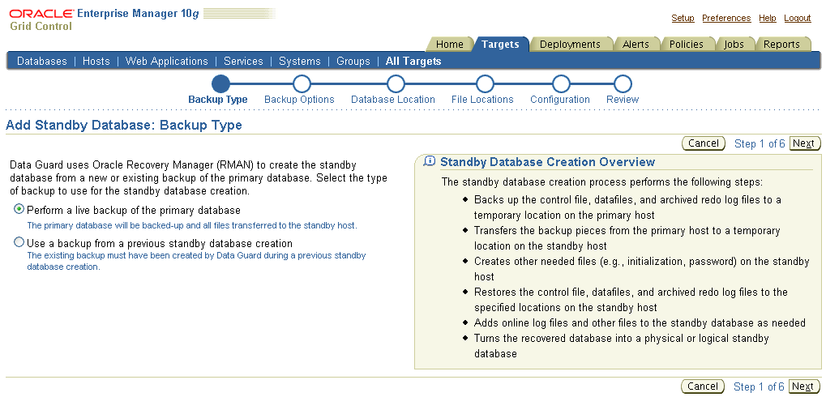This screenshot has width=826, height=397.
Task: Click the Backup Type step circle
Action: pyautogui.click(x=220, y=84)
